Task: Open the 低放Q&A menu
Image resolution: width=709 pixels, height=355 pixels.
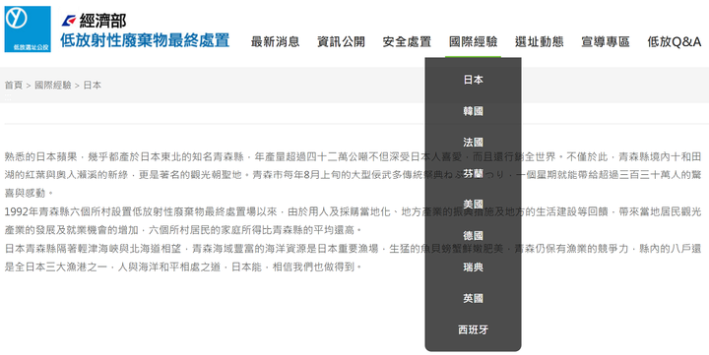Action: coord(674,42)
